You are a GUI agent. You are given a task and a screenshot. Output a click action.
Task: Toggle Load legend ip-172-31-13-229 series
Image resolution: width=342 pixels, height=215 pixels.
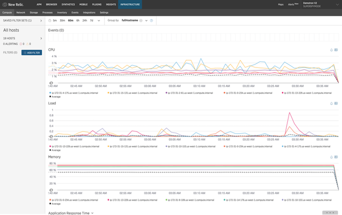click(74, 146)
